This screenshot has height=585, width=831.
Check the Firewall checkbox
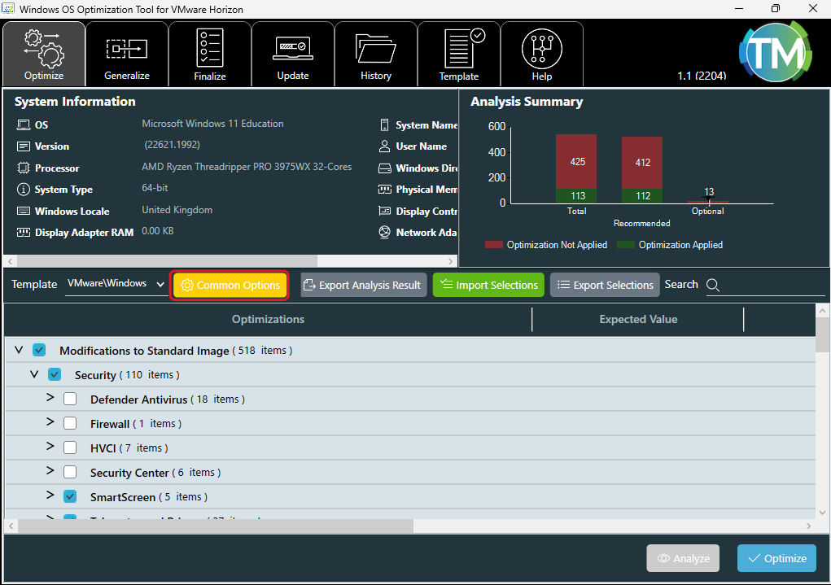click(71, 423)
